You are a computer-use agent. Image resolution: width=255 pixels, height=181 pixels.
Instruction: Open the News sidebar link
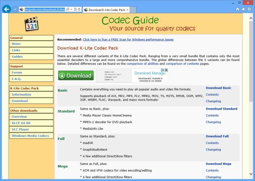(31, 44)
